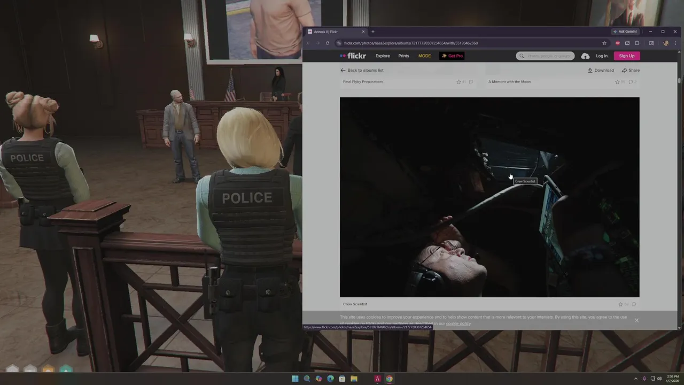This screenshot has height=385, width=684.
Task: Click the red adblock extension icon
Action: click(618, 43)
